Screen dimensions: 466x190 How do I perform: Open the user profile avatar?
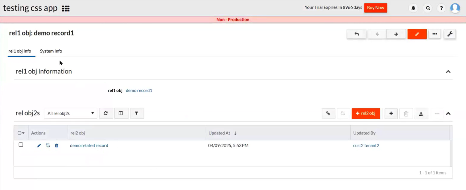(x=455, y=8)
